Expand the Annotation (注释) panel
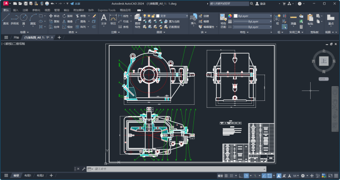Screen dimensions: 340x180 point(115,32)
